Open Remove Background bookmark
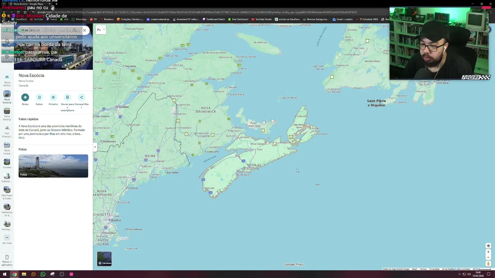Viewport: 495px width, 278px height. [316, 19]
